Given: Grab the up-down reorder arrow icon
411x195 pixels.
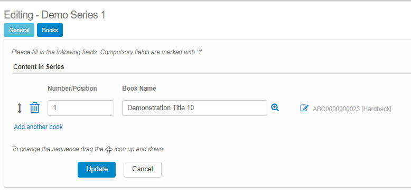Looking at the screenshot, I should coord(20,108).
